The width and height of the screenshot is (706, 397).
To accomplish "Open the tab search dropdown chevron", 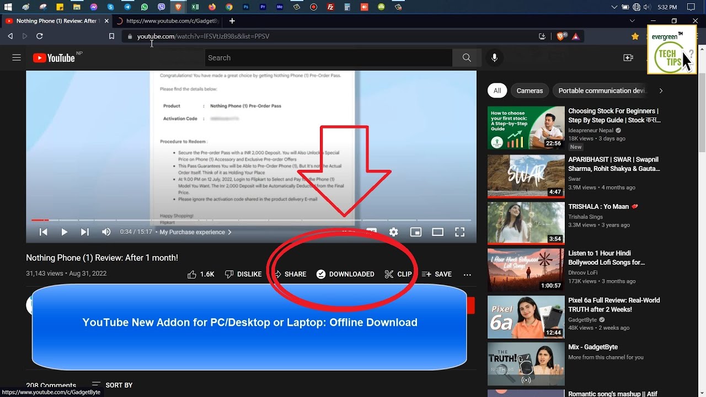I will (632, 21).
